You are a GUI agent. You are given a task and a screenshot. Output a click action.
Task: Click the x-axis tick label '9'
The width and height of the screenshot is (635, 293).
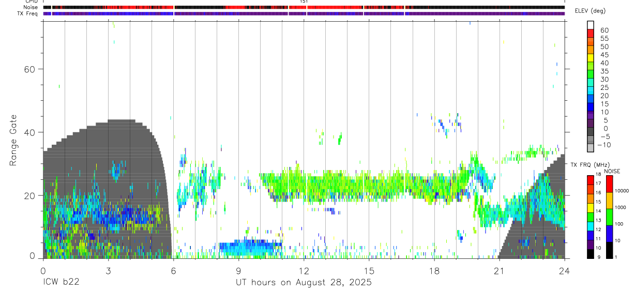coord(238,271)
